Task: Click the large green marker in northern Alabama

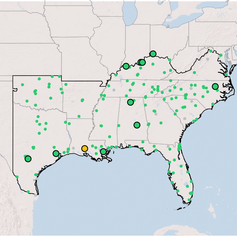Action: coord(130,102)
